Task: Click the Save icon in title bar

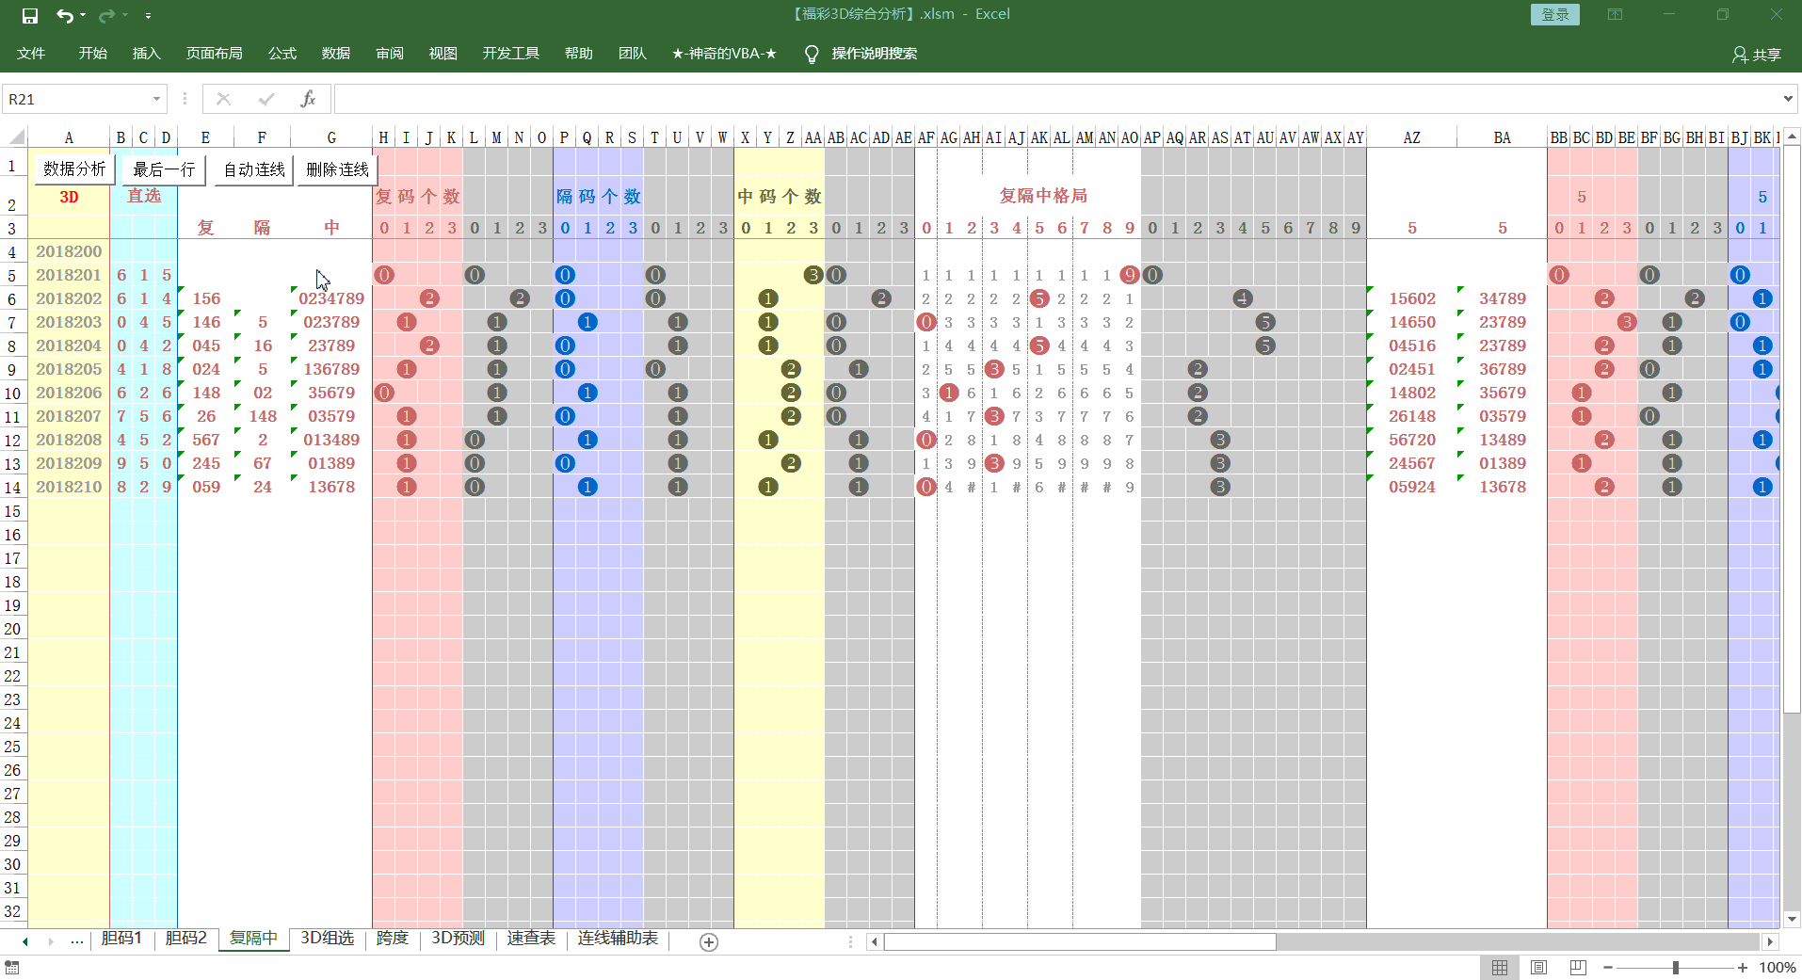Action: [x=30, y=15]
